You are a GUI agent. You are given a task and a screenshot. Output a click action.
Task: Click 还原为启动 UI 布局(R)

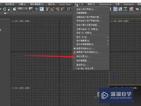click(91, 29)
